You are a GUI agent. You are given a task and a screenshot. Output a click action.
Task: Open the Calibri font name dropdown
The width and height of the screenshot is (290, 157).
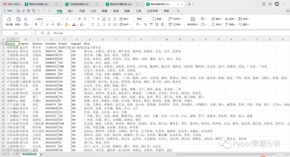[x=62, y=19]
